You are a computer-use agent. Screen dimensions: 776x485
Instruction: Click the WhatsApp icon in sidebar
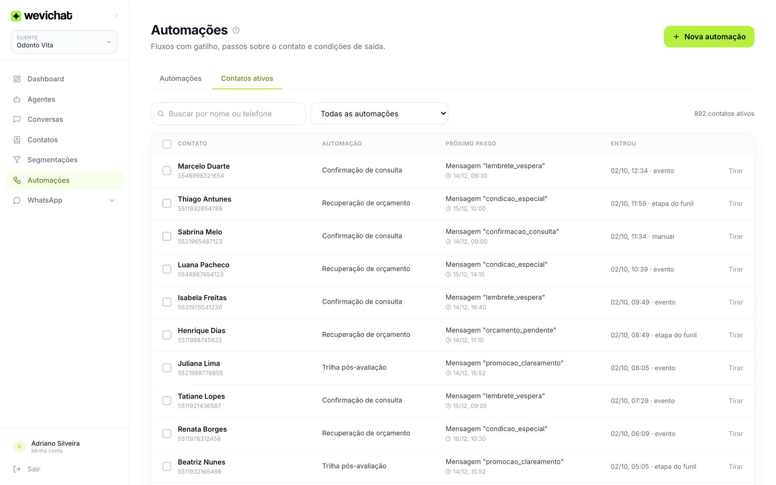coord(17,200)
